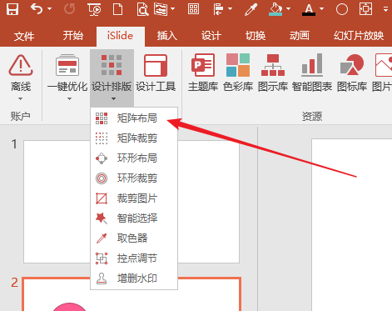Open the Undo history dropdown arrow
392x311 pixels.
click(50, 9)
